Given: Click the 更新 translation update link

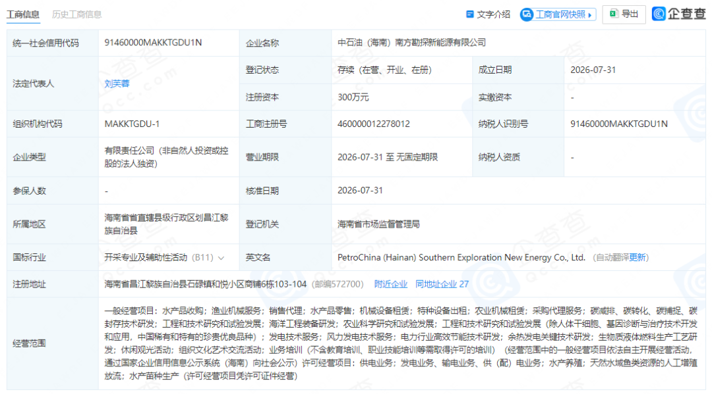Looking at the screenshot, I should click(x=637, y=257).
